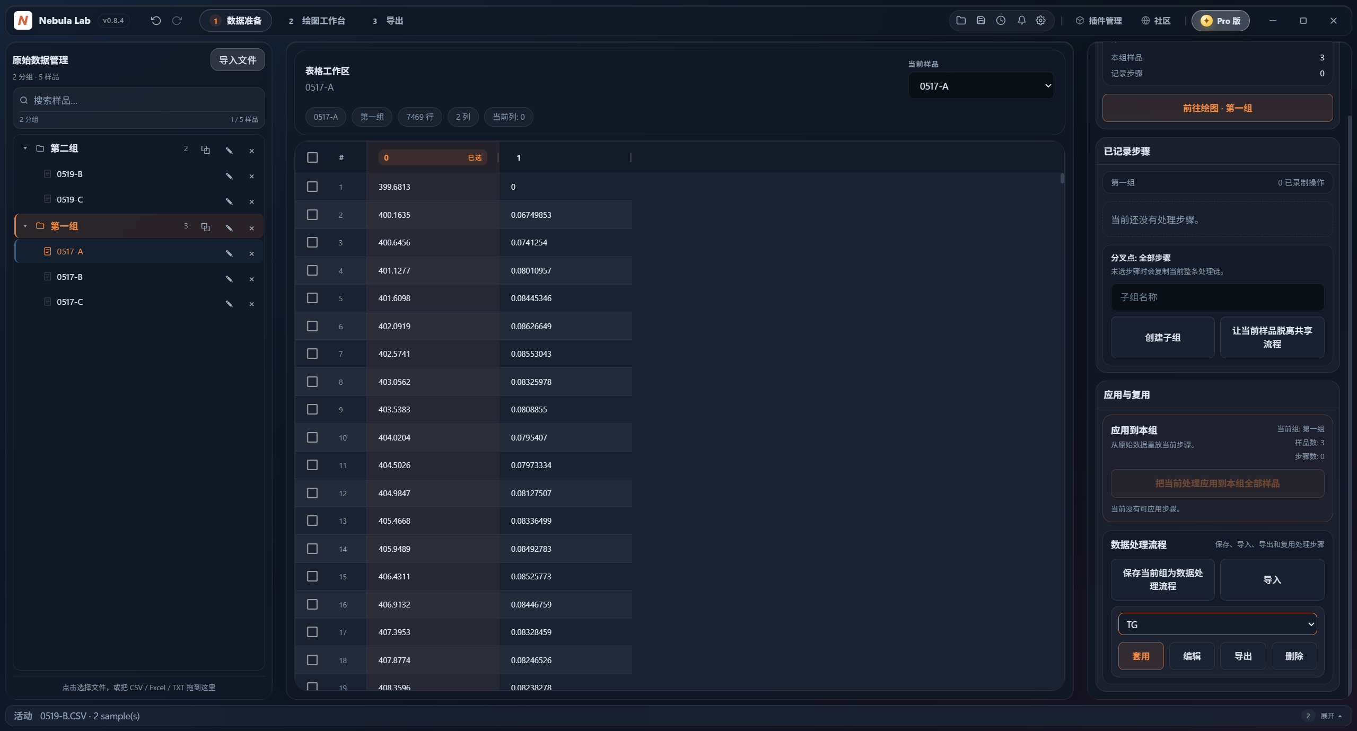
Task: Open the history clock icon
Action: pos(1001,21)
